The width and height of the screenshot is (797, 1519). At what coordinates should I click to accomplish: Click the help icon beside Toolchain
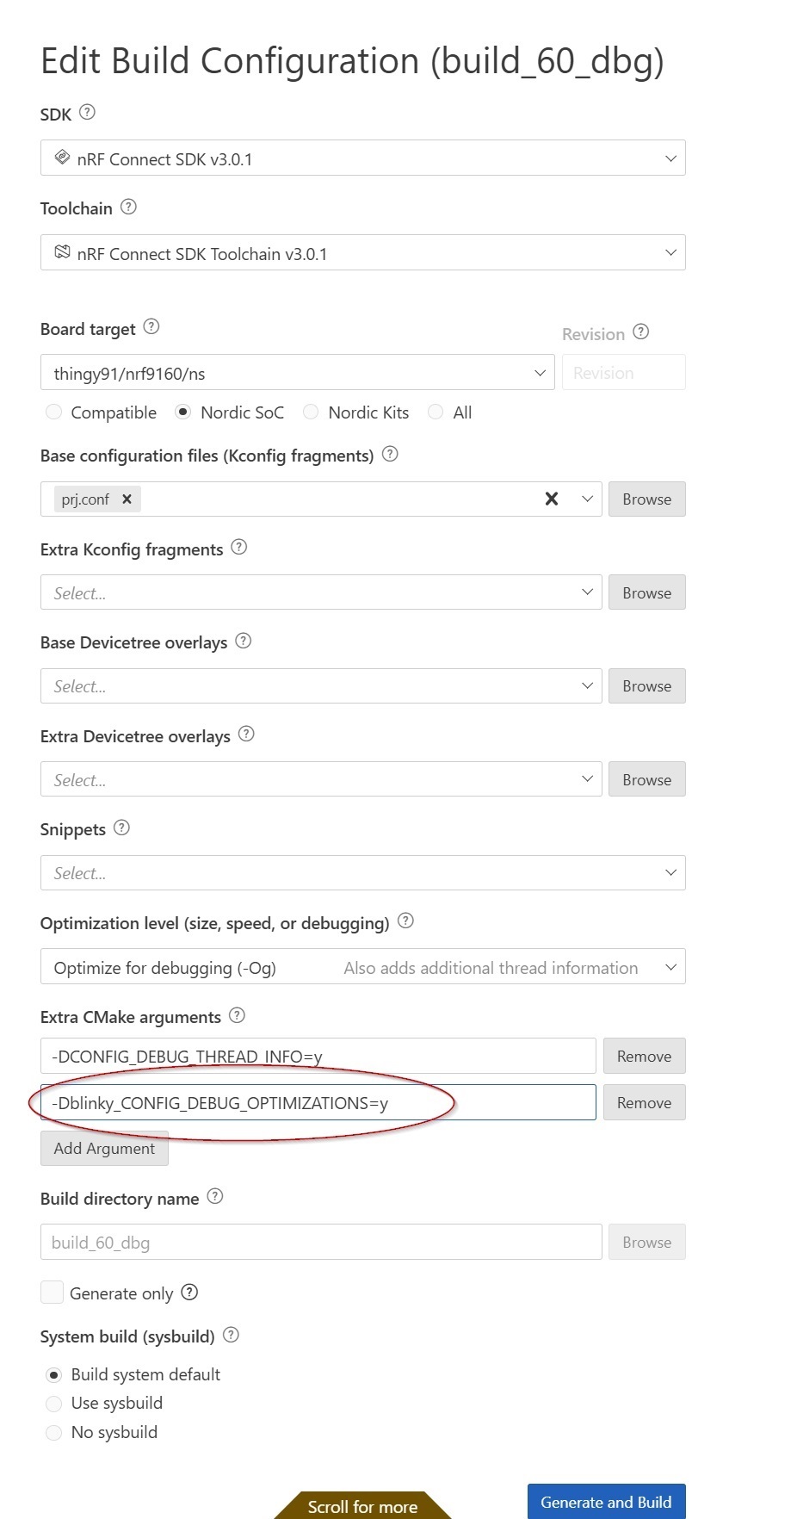click(x=128, y=207)
